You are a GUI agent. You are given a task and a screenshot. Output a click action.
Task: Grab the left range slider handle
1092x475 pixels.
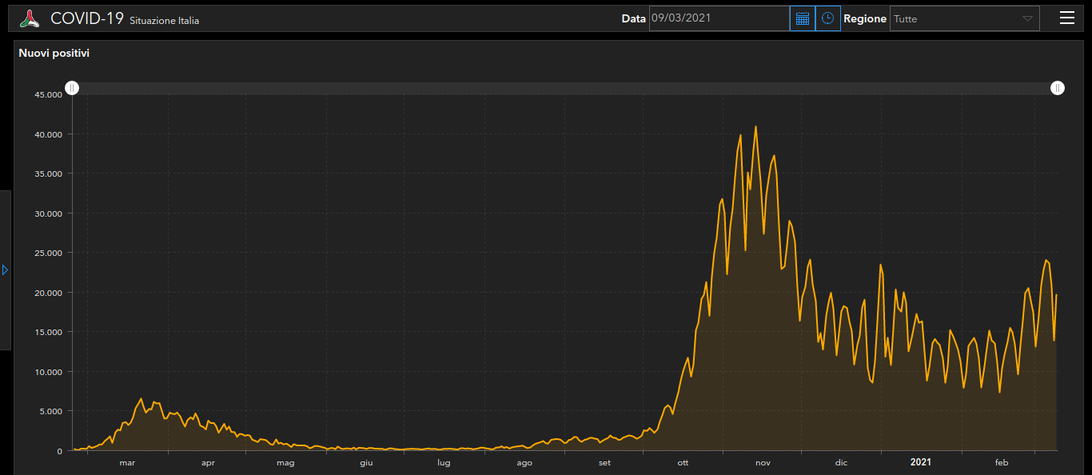[72, 88]
